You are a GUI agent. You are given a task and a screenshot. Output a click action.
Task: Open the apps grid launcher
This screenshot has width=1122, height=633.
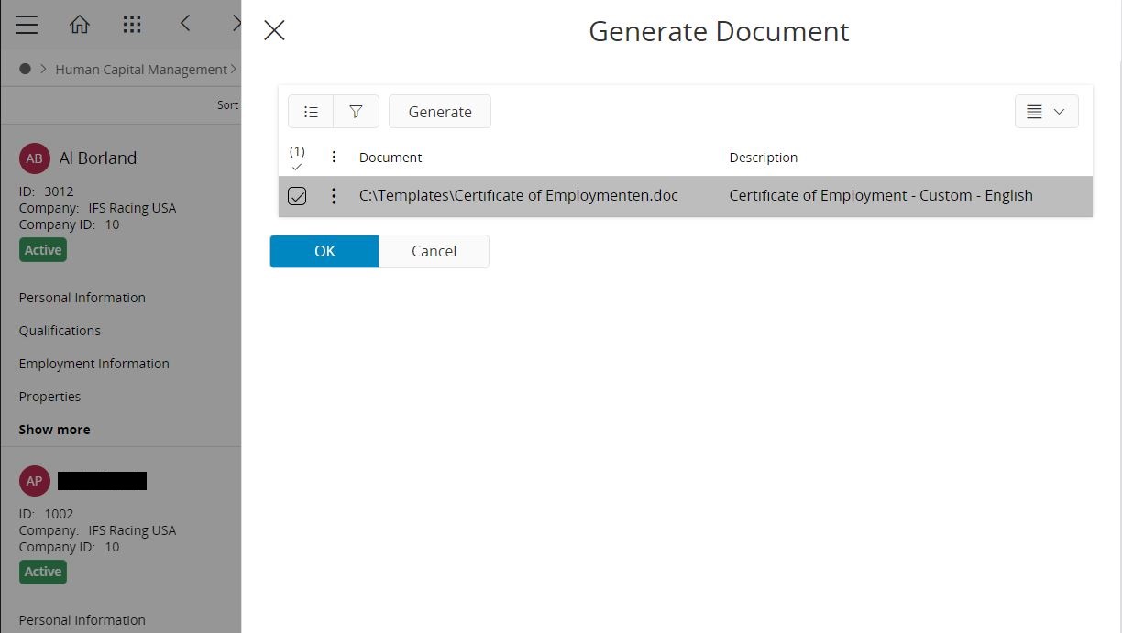tap(132, 25)
